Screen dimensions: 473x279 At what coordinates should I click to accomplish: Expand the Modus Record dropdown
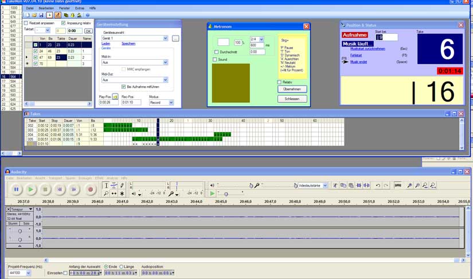click(x=170, y=103)
